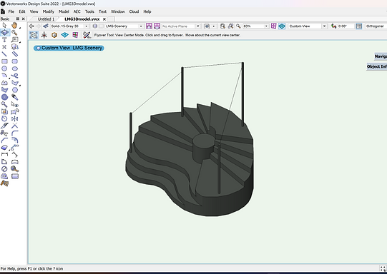Select the Spiral tool
387x274 pixels.
4,97
